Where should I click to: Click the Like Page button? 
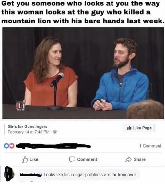(x=139, y=128)
